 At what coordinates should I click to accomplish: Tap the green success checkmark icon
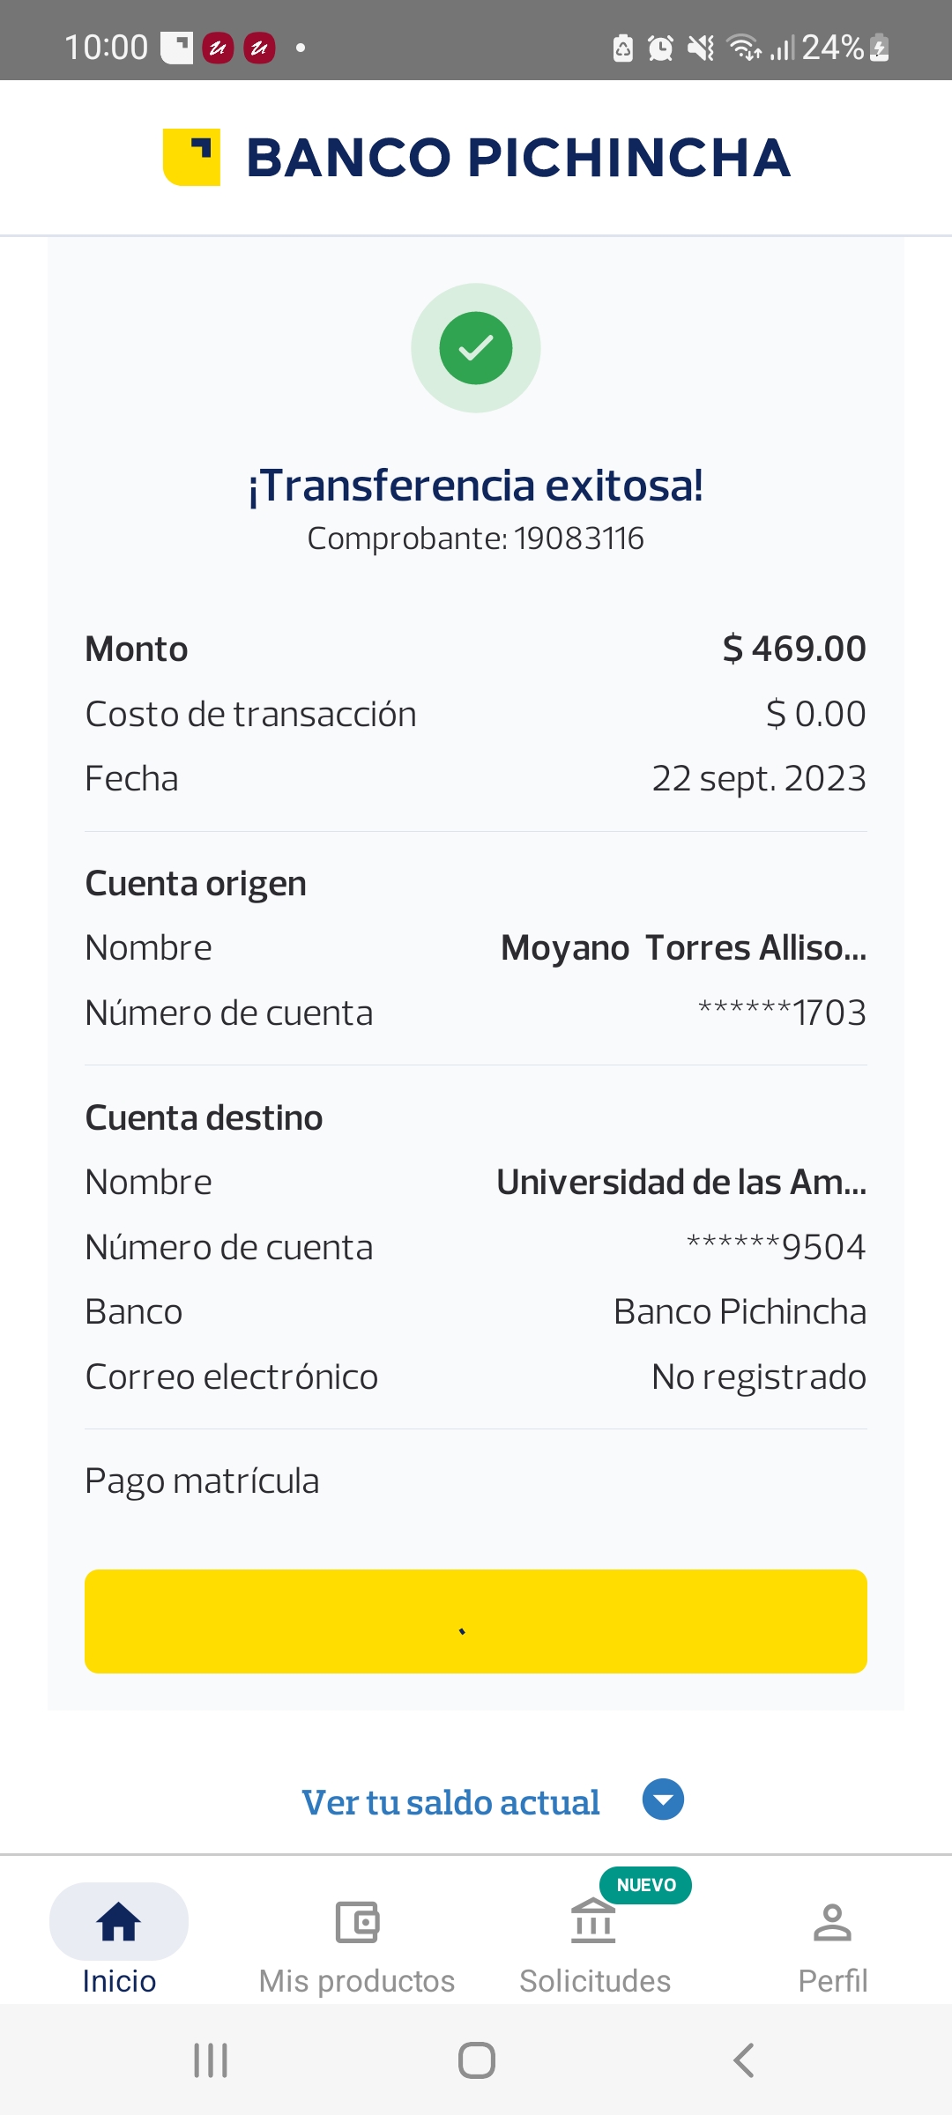pyautogui.click(x=476, y=348)
